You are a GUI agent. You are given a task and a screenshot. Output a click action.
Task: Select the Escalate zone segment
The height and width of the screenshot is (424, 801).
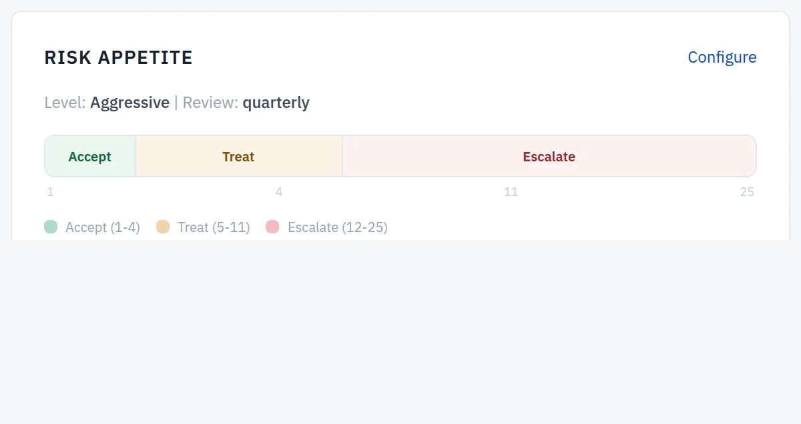(x=549, y=157)
